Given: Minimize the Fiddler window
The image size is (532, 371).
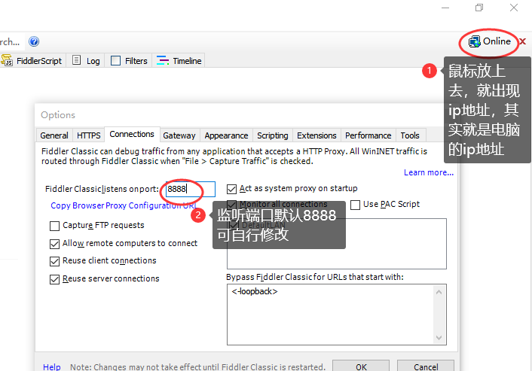Looking at the screenshot, I should (x=445, y=8).
